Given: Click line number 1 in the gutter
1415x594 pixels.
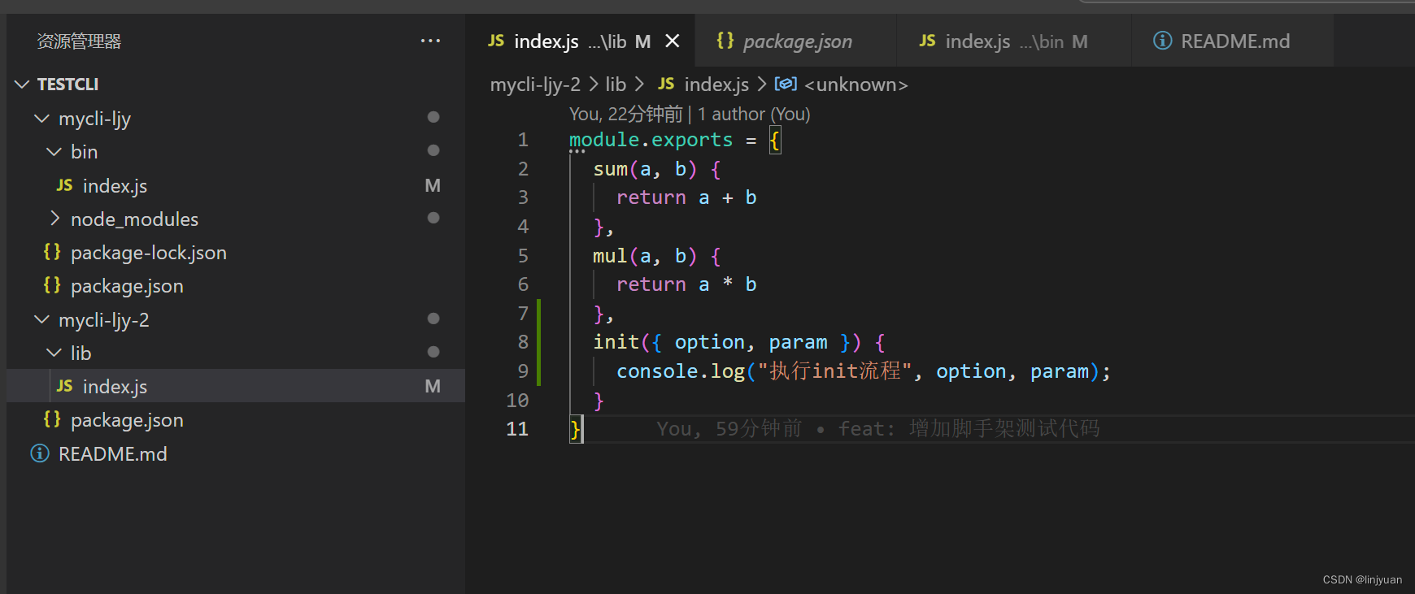Looking at the screenshot, I should click(523, 140).
